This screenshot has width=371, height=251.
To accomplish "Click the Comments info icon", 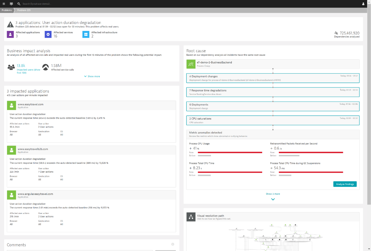I will point(173,244).
